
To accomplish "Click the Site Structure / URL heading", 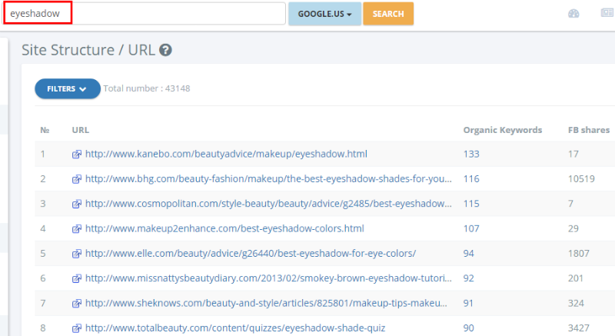I will coord(88,50).
